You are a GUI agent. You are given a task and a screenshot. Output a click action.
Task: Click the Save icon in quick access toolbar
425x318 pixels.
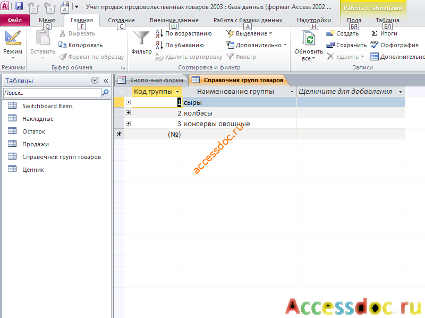tap(19, 6)
